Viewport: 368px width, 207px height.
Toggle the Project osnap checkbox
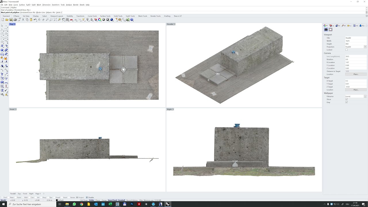click(x=77, y=198)
